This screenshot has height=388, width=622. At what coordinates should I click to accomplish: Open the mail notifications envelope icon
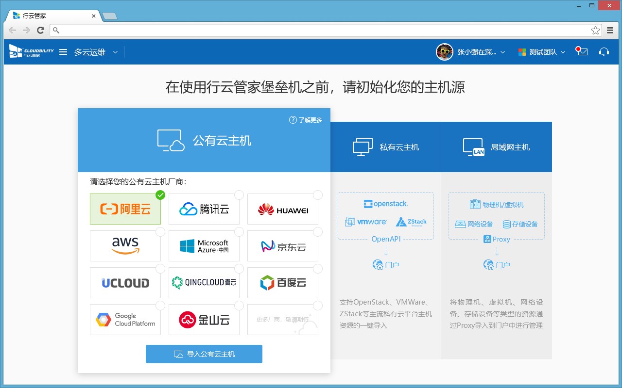pos(582,51)
